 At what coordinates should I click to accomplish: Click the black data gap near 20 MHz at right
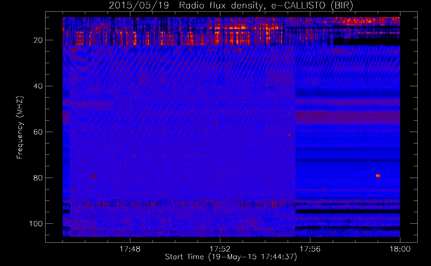(367, 41)
